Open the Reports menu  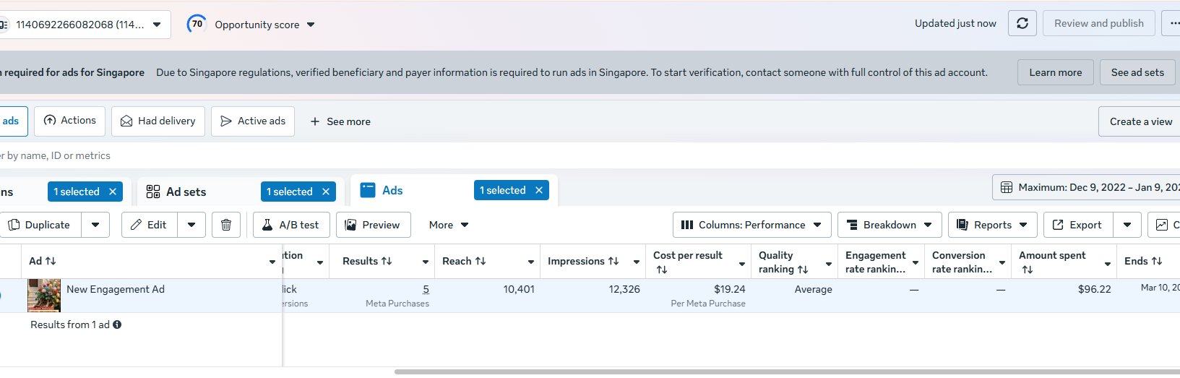point(992,225)
